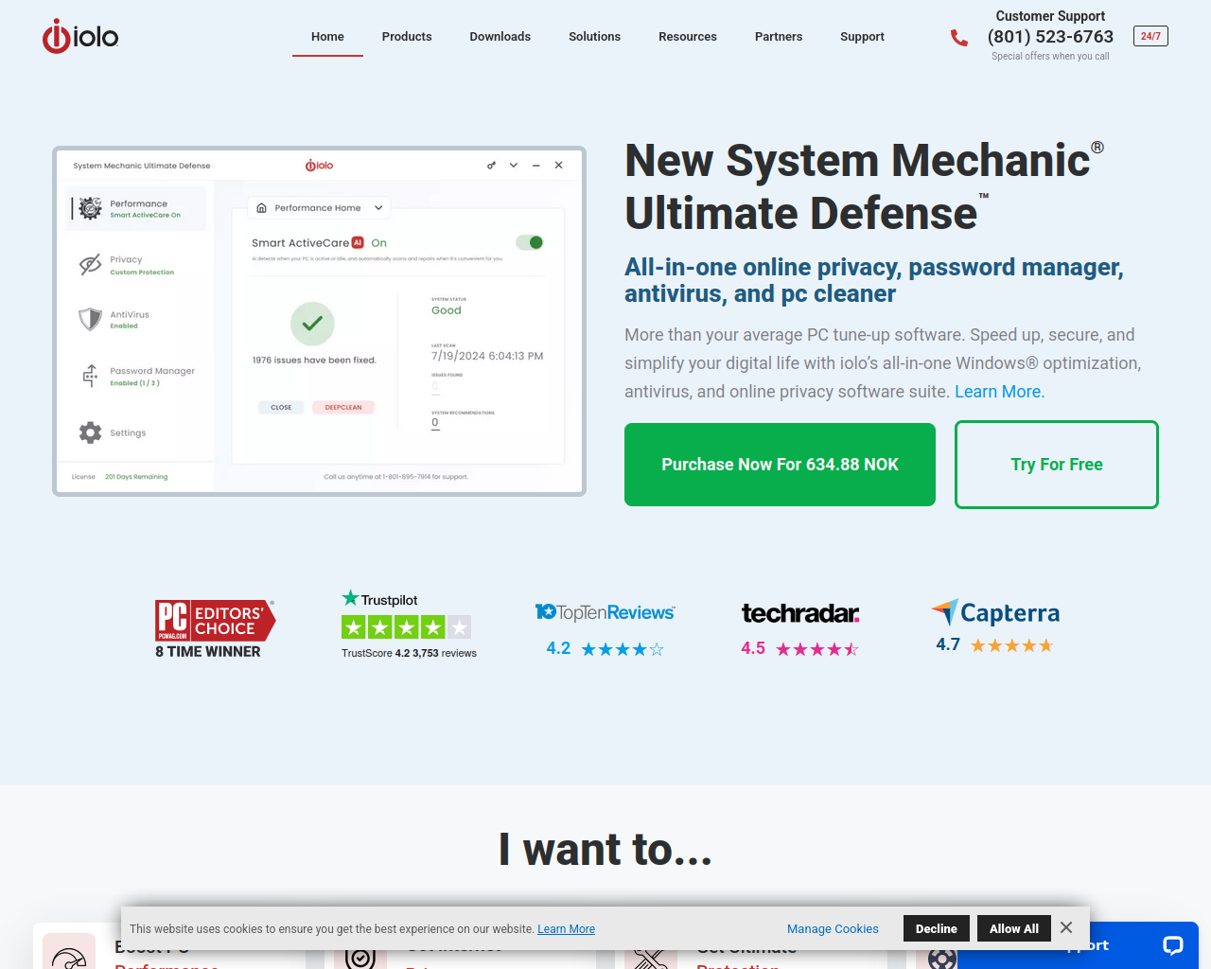Click the key icon in app title bar

click(491, 165)
